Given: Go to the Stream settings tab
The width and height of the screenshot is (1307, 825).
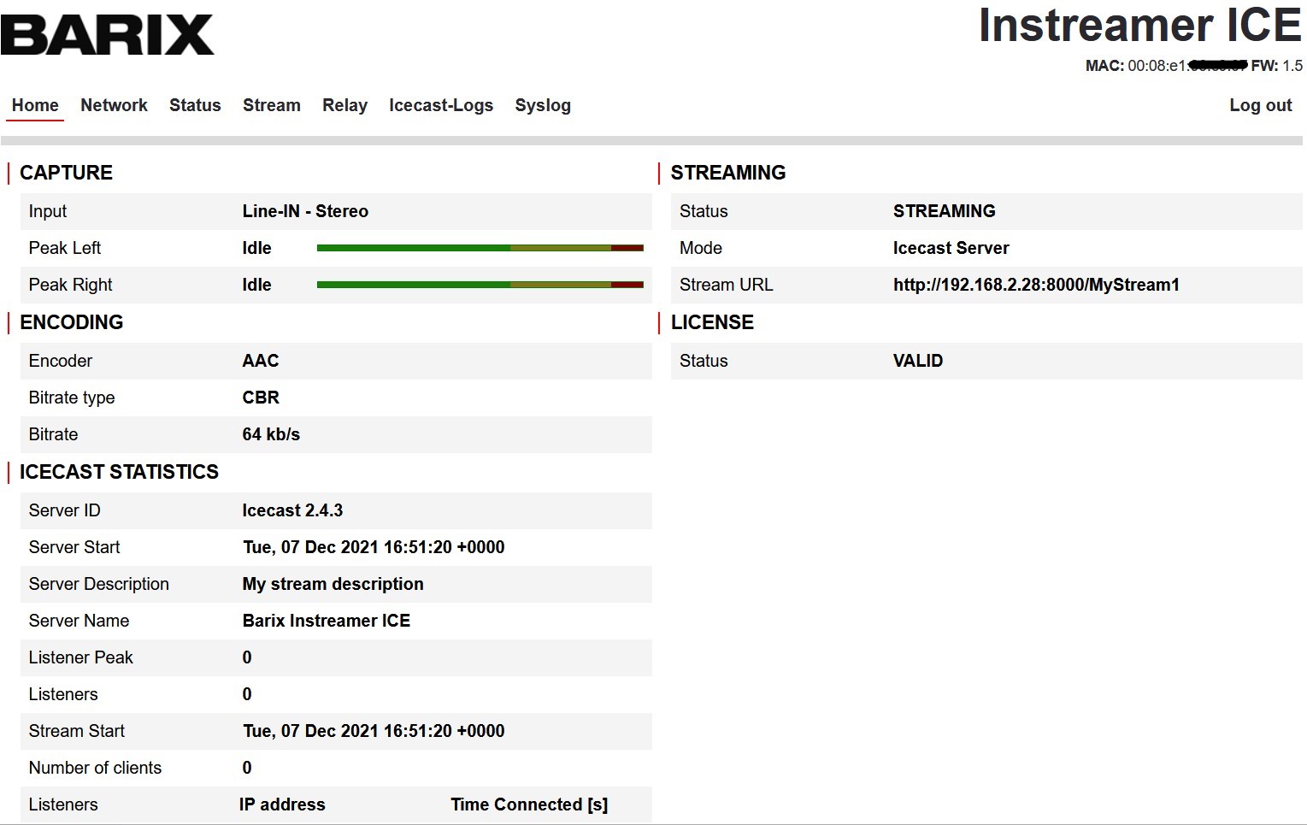Looking at the screenshot, I should point(271,105).
